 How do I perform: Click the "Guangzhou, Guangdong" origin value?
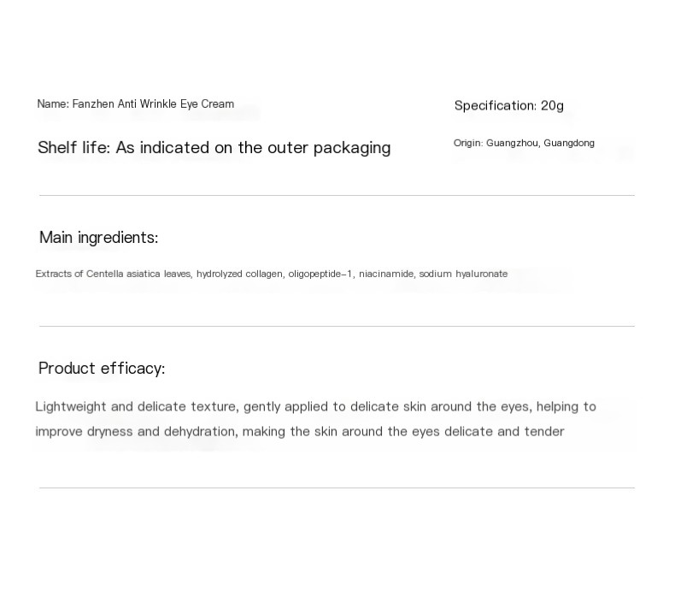click(x=540, y=143)
